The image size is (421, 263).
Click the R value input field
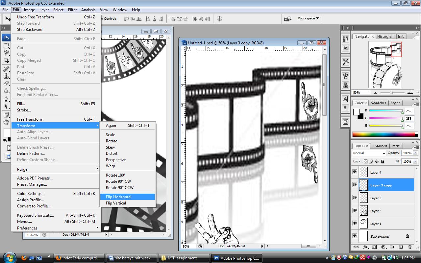click(409, 111)
